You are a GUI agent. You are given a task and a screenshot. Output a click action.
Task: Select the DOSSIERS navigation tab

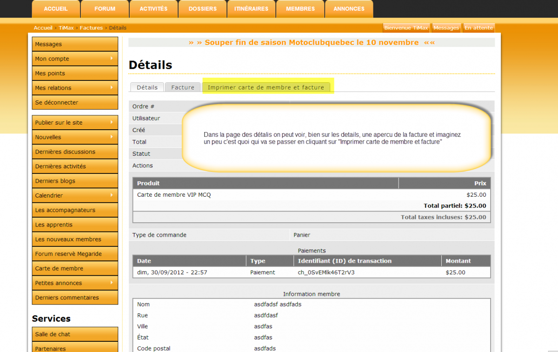[x=203, y=9]
